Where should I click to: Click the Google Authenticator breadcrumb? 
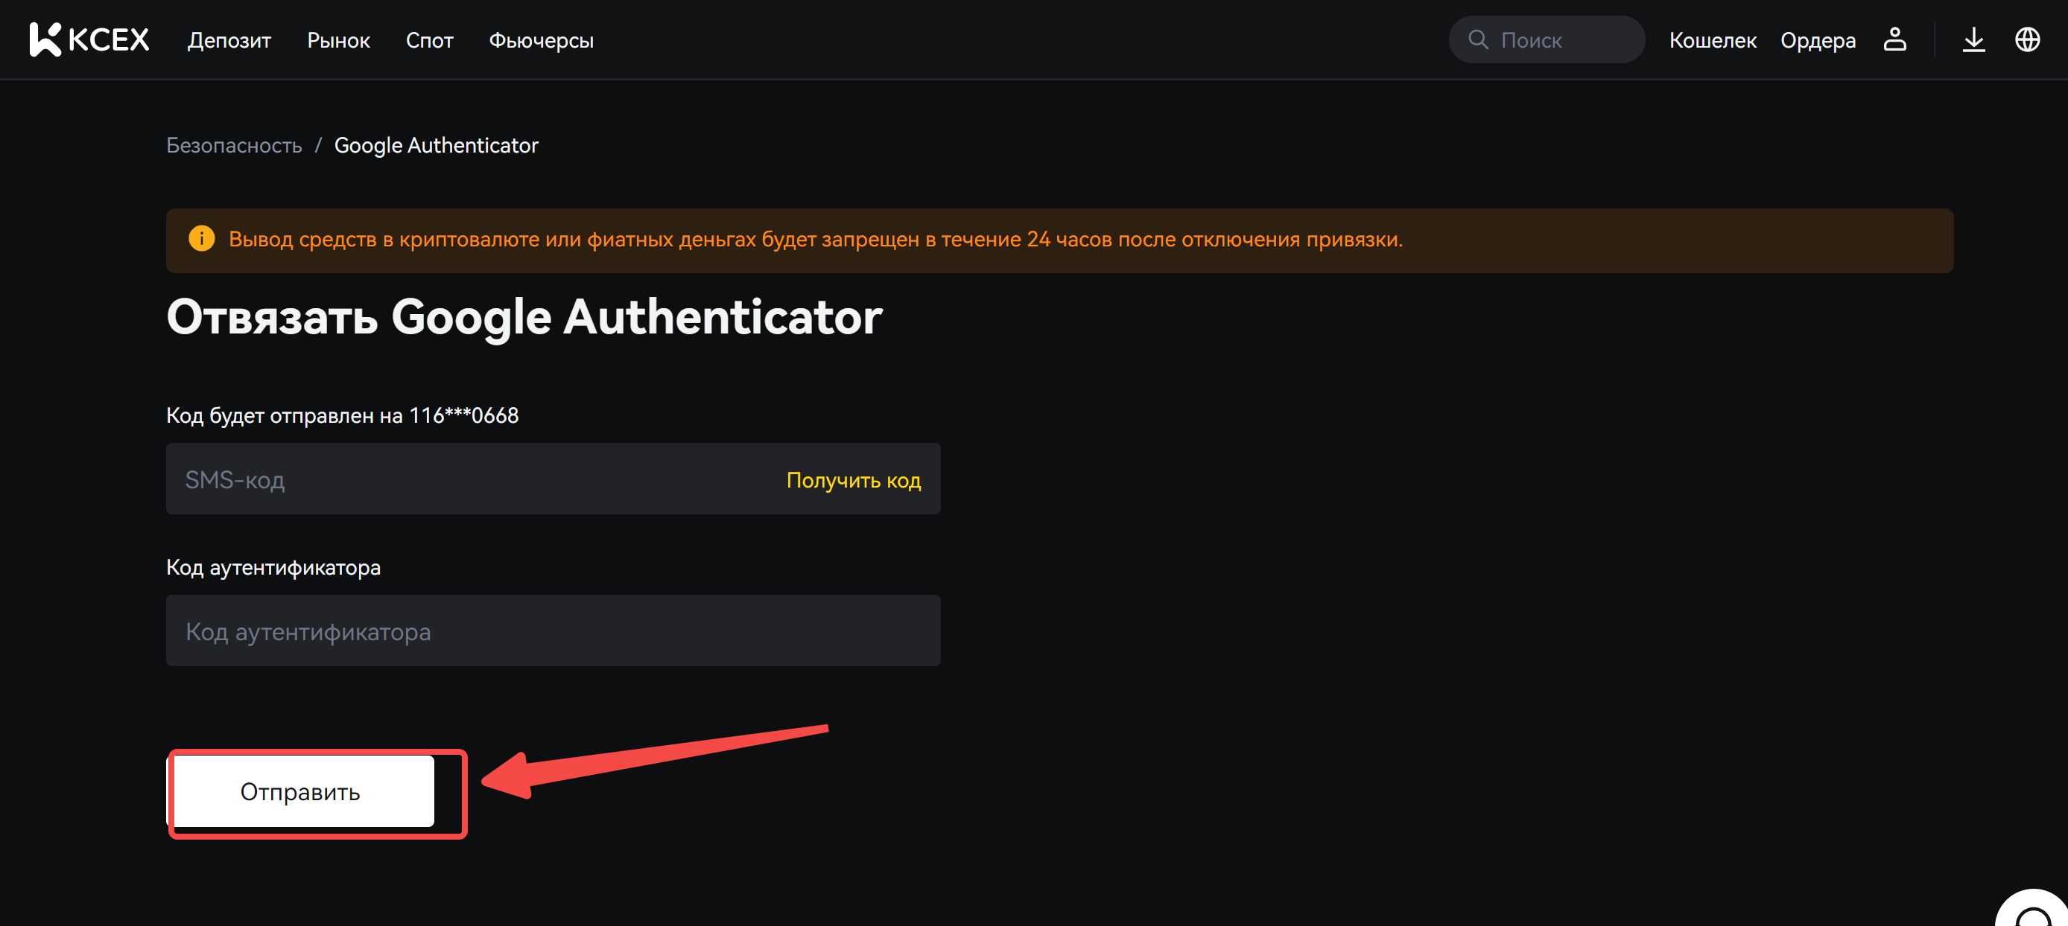point(436,145)
